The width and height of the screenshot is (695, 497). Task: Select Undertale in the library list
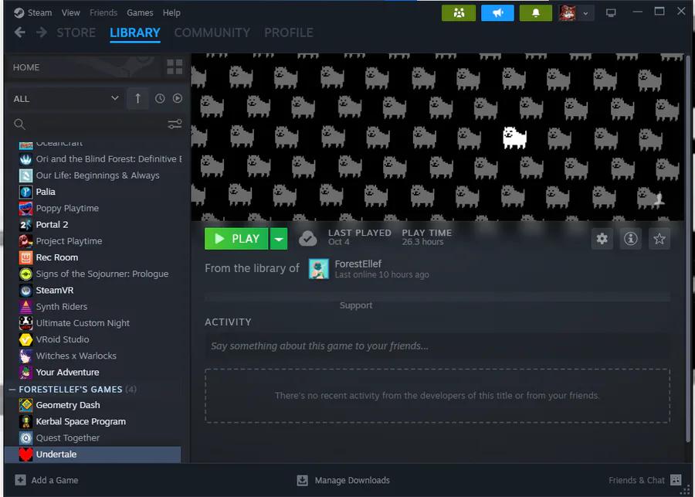click(93, 454)
